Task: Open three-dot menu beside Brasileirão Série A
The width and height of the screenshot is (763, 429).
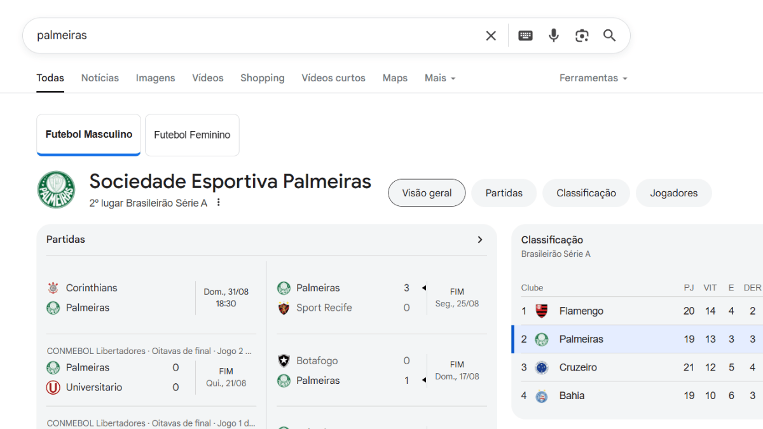Action: [219, 203]
